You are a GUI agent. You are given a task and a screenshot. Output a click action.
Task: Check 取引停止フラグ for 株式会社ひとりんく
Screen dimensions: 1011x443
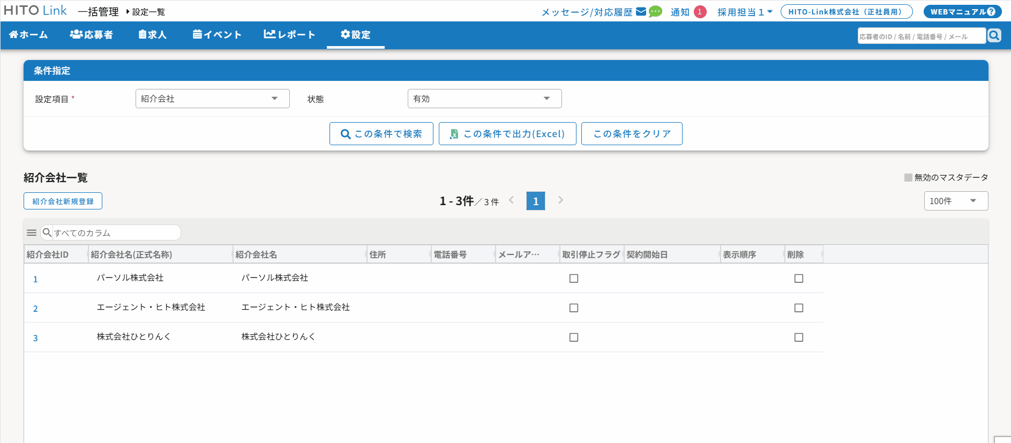[574, 337]
